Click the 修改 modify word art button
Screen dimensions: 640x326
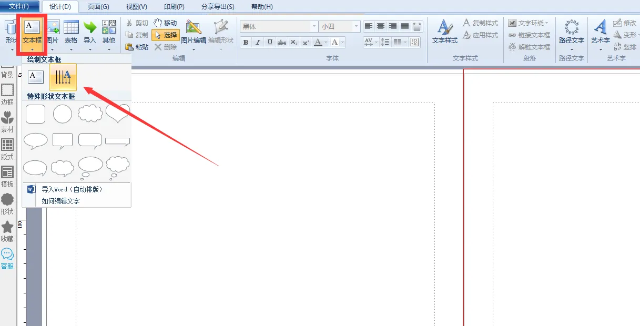tap(625, 23)
